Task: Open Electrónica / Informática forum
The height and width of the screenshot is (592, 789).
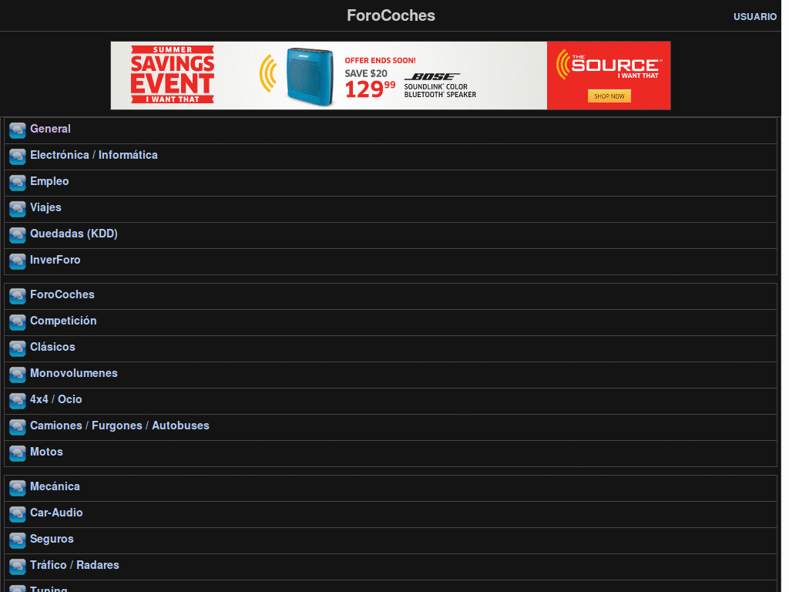Action: tap(93, 155)
